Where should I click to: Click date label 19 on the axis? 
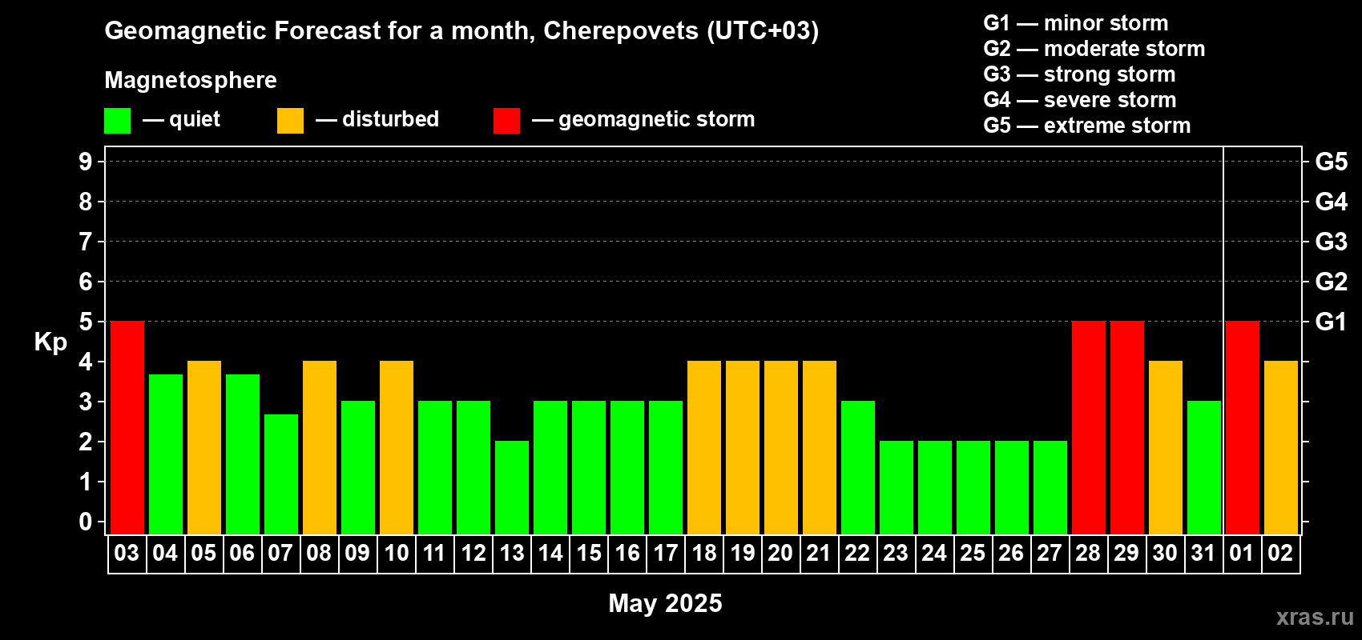[742, 554]
